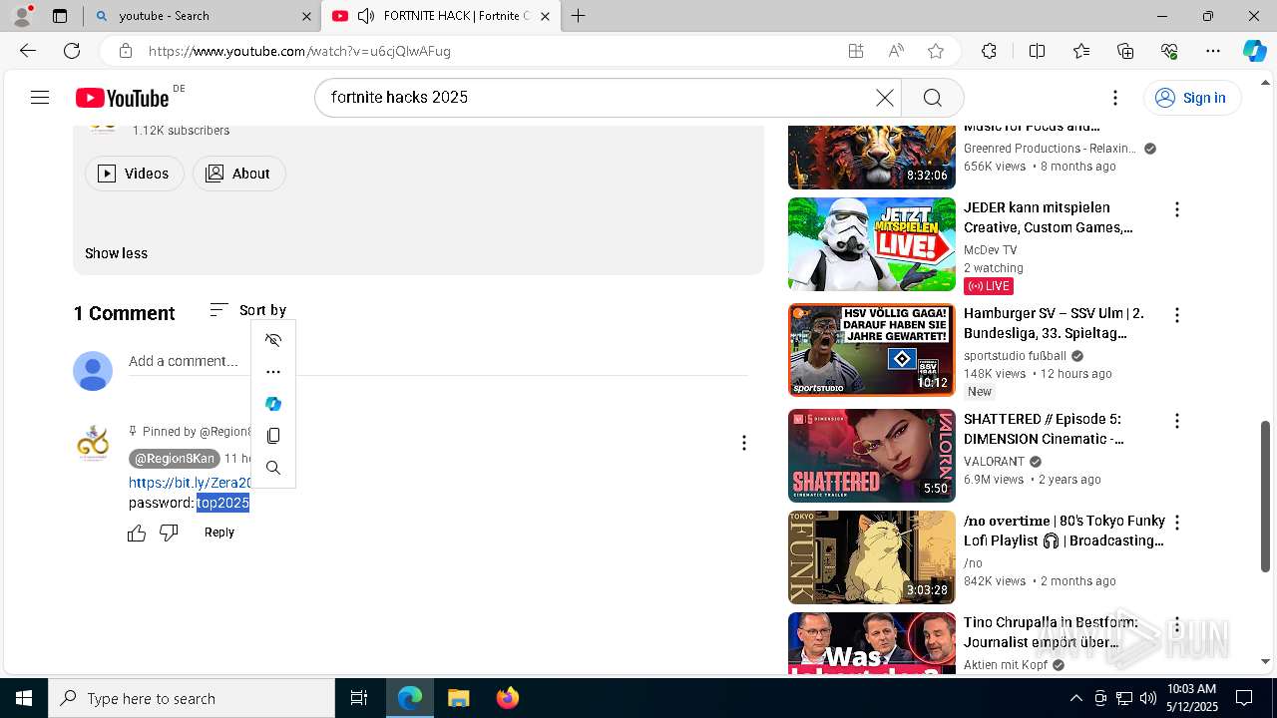Open the channel About button
This screenshot has width=1277, height=718.
point(239,174)
